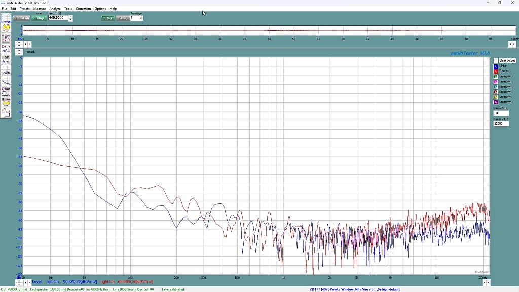Click the right Ch. level readout
The width and height of the screenshot is (519, 292).
click(127, 282)
